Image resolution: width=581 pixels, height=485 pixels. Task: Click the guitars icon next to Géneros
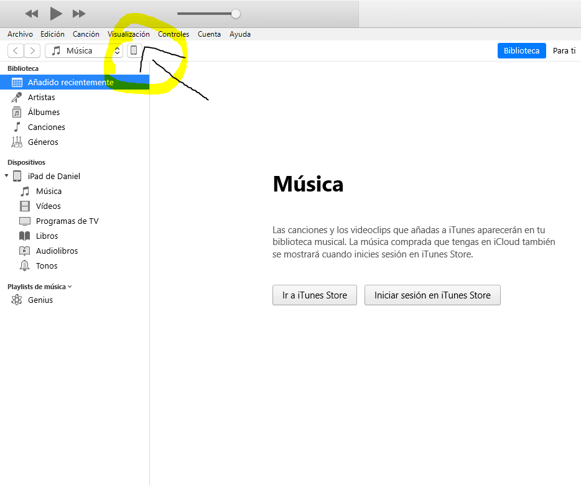click(x=17, y=142)
